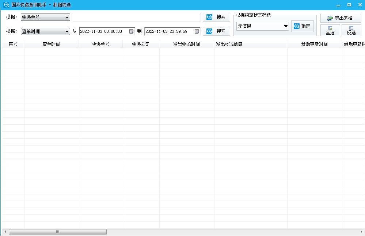Click the magnifier icon beside the tracking number field
365x236 pixels.
click(209, 17)
